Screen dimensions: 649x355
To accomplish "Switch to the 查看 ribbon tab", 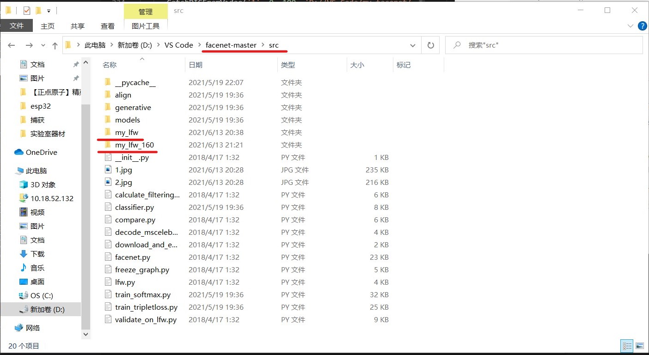I will pos(108,26).
